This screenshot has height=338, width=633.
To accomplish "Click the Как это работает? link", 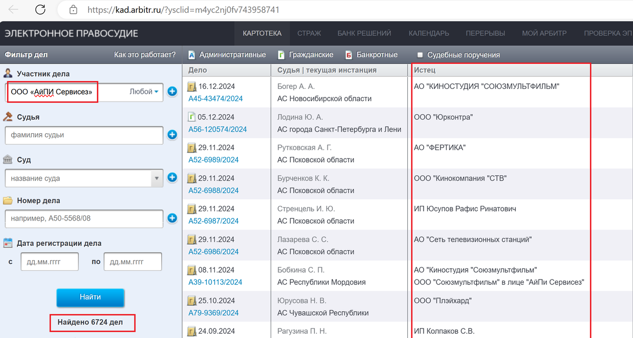I will (x=145, y=54).
